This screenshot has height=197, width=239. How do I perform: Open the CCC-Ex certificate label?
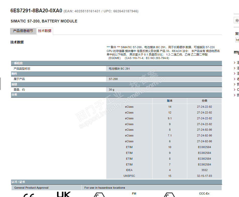tap(204, 194)
